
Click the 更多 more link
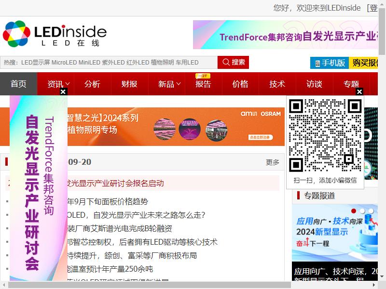tap(273, 162)
